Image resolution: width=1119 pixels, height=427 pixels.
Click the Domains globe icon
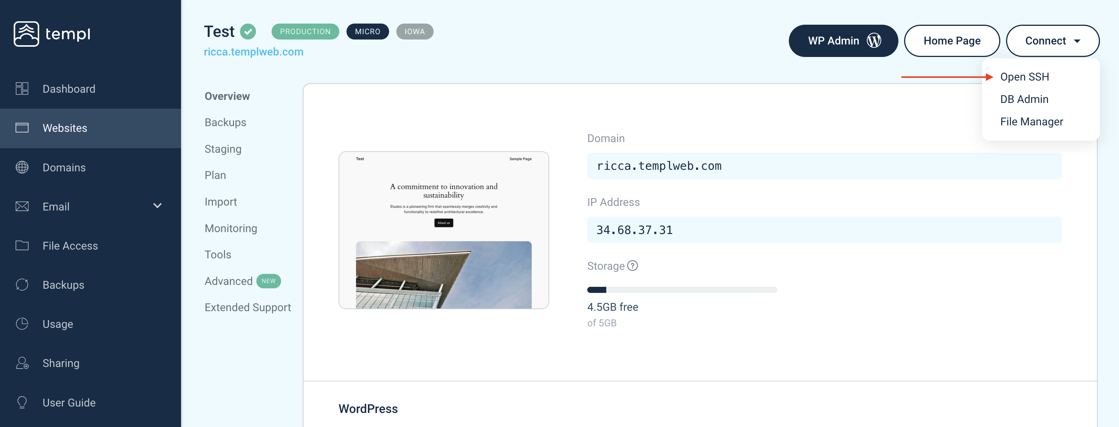[x=22, y=167]
